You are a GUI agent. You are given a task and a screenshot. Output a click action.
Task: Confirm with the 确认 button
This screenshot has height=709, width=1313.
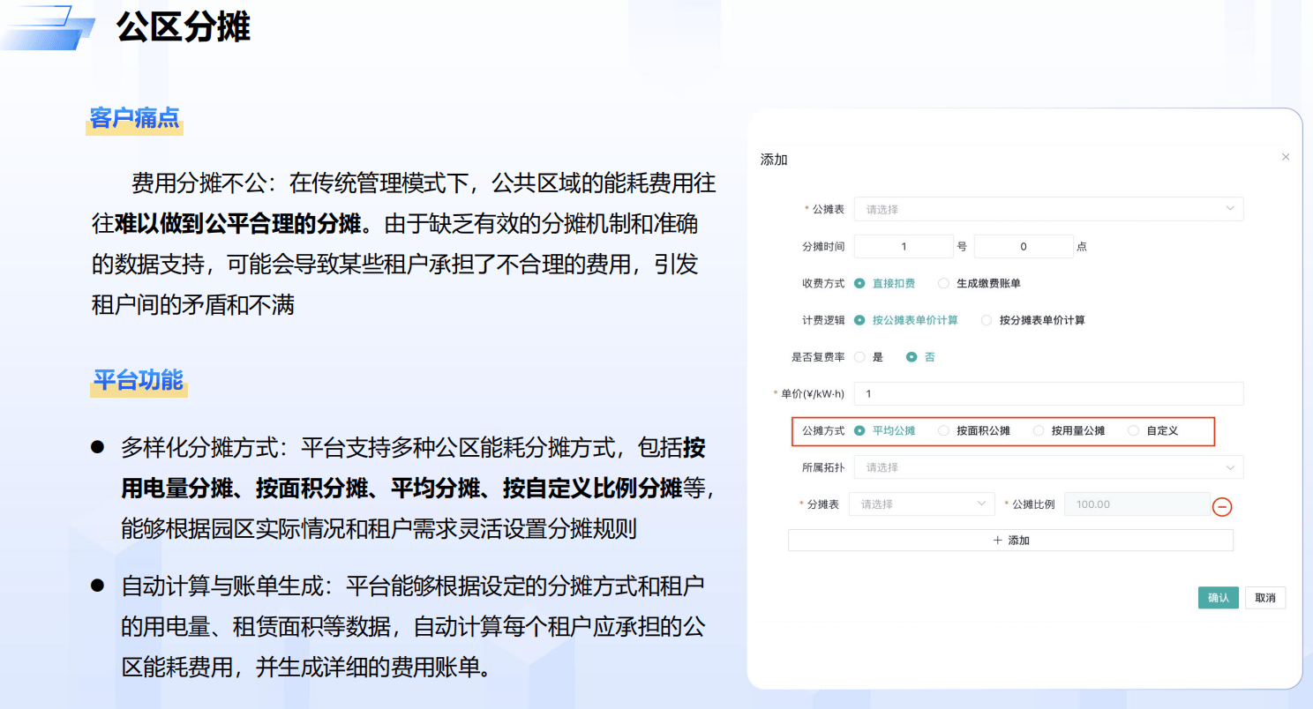click(1219, 597)
